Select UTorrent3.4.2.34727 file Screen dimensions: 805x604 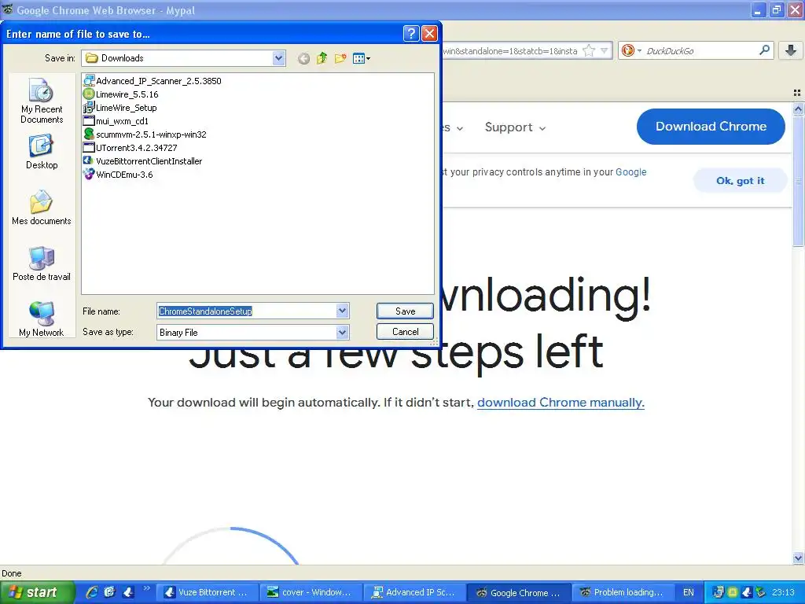130,147
